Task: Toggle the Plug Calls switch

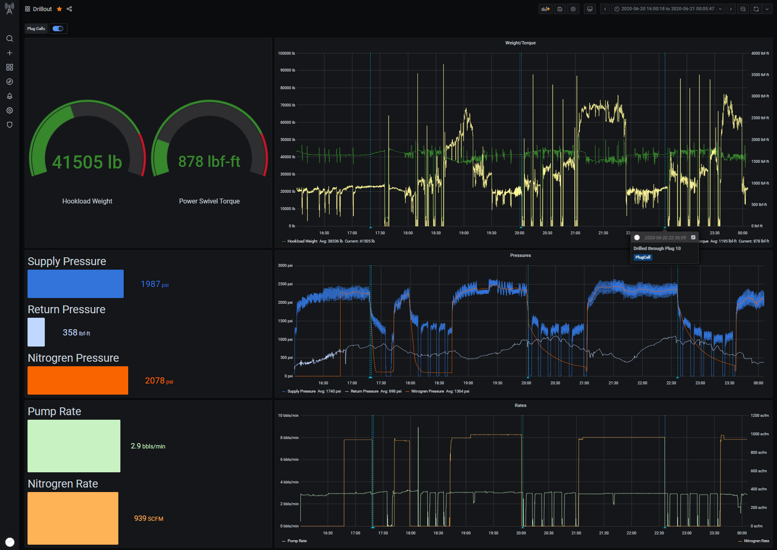Action: (x=58, y=29)
